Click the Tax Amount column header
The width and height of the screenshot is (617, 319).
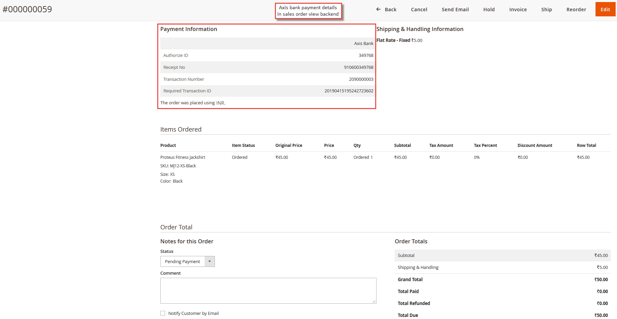tap(441, 145)
